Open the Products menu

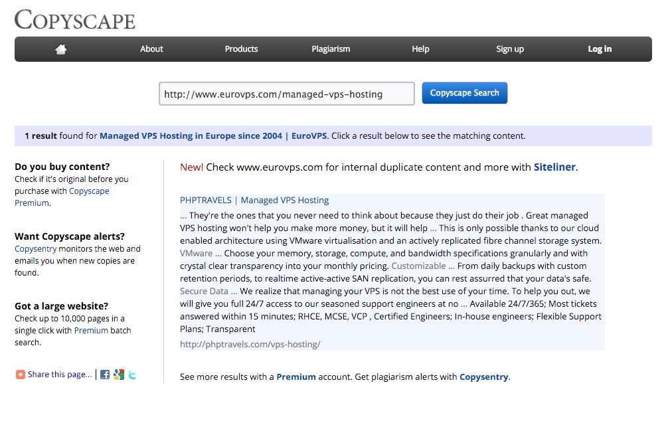coord(241,49)
